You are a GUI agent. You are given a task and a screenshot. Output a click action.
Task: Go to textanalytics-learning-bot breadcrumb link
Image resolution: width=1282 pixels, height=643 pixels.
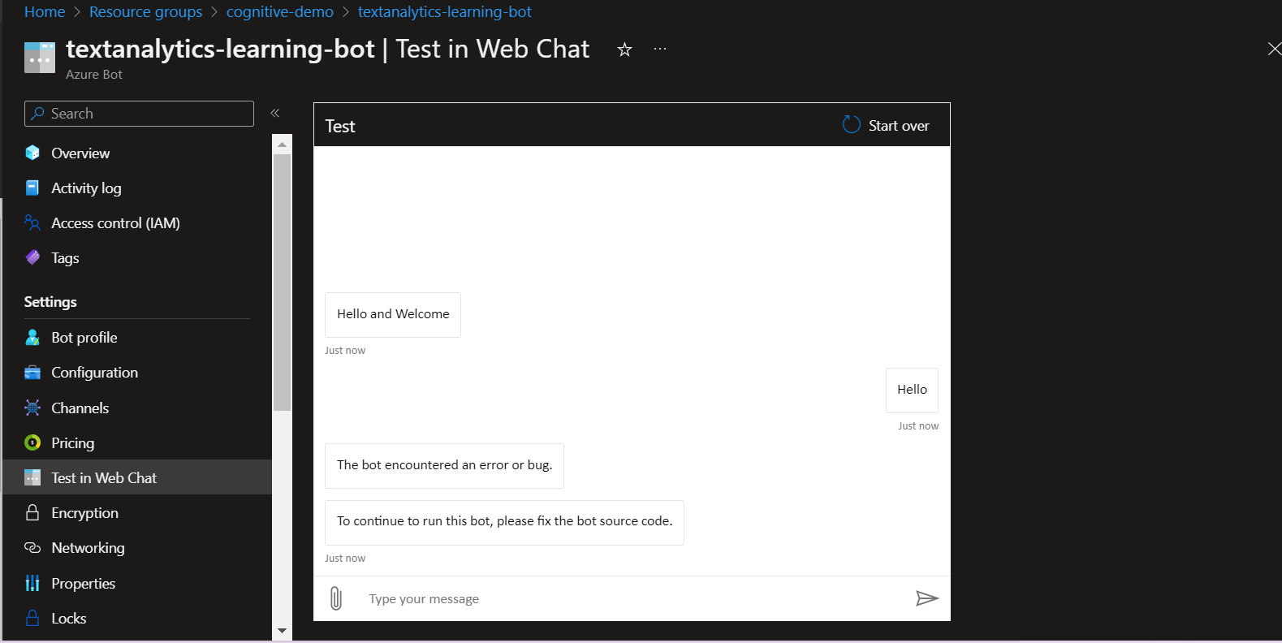445,12
